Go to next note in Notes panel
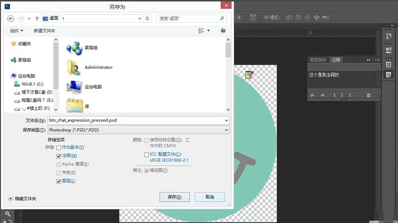The image size is (398, 223). click(322, 95)
